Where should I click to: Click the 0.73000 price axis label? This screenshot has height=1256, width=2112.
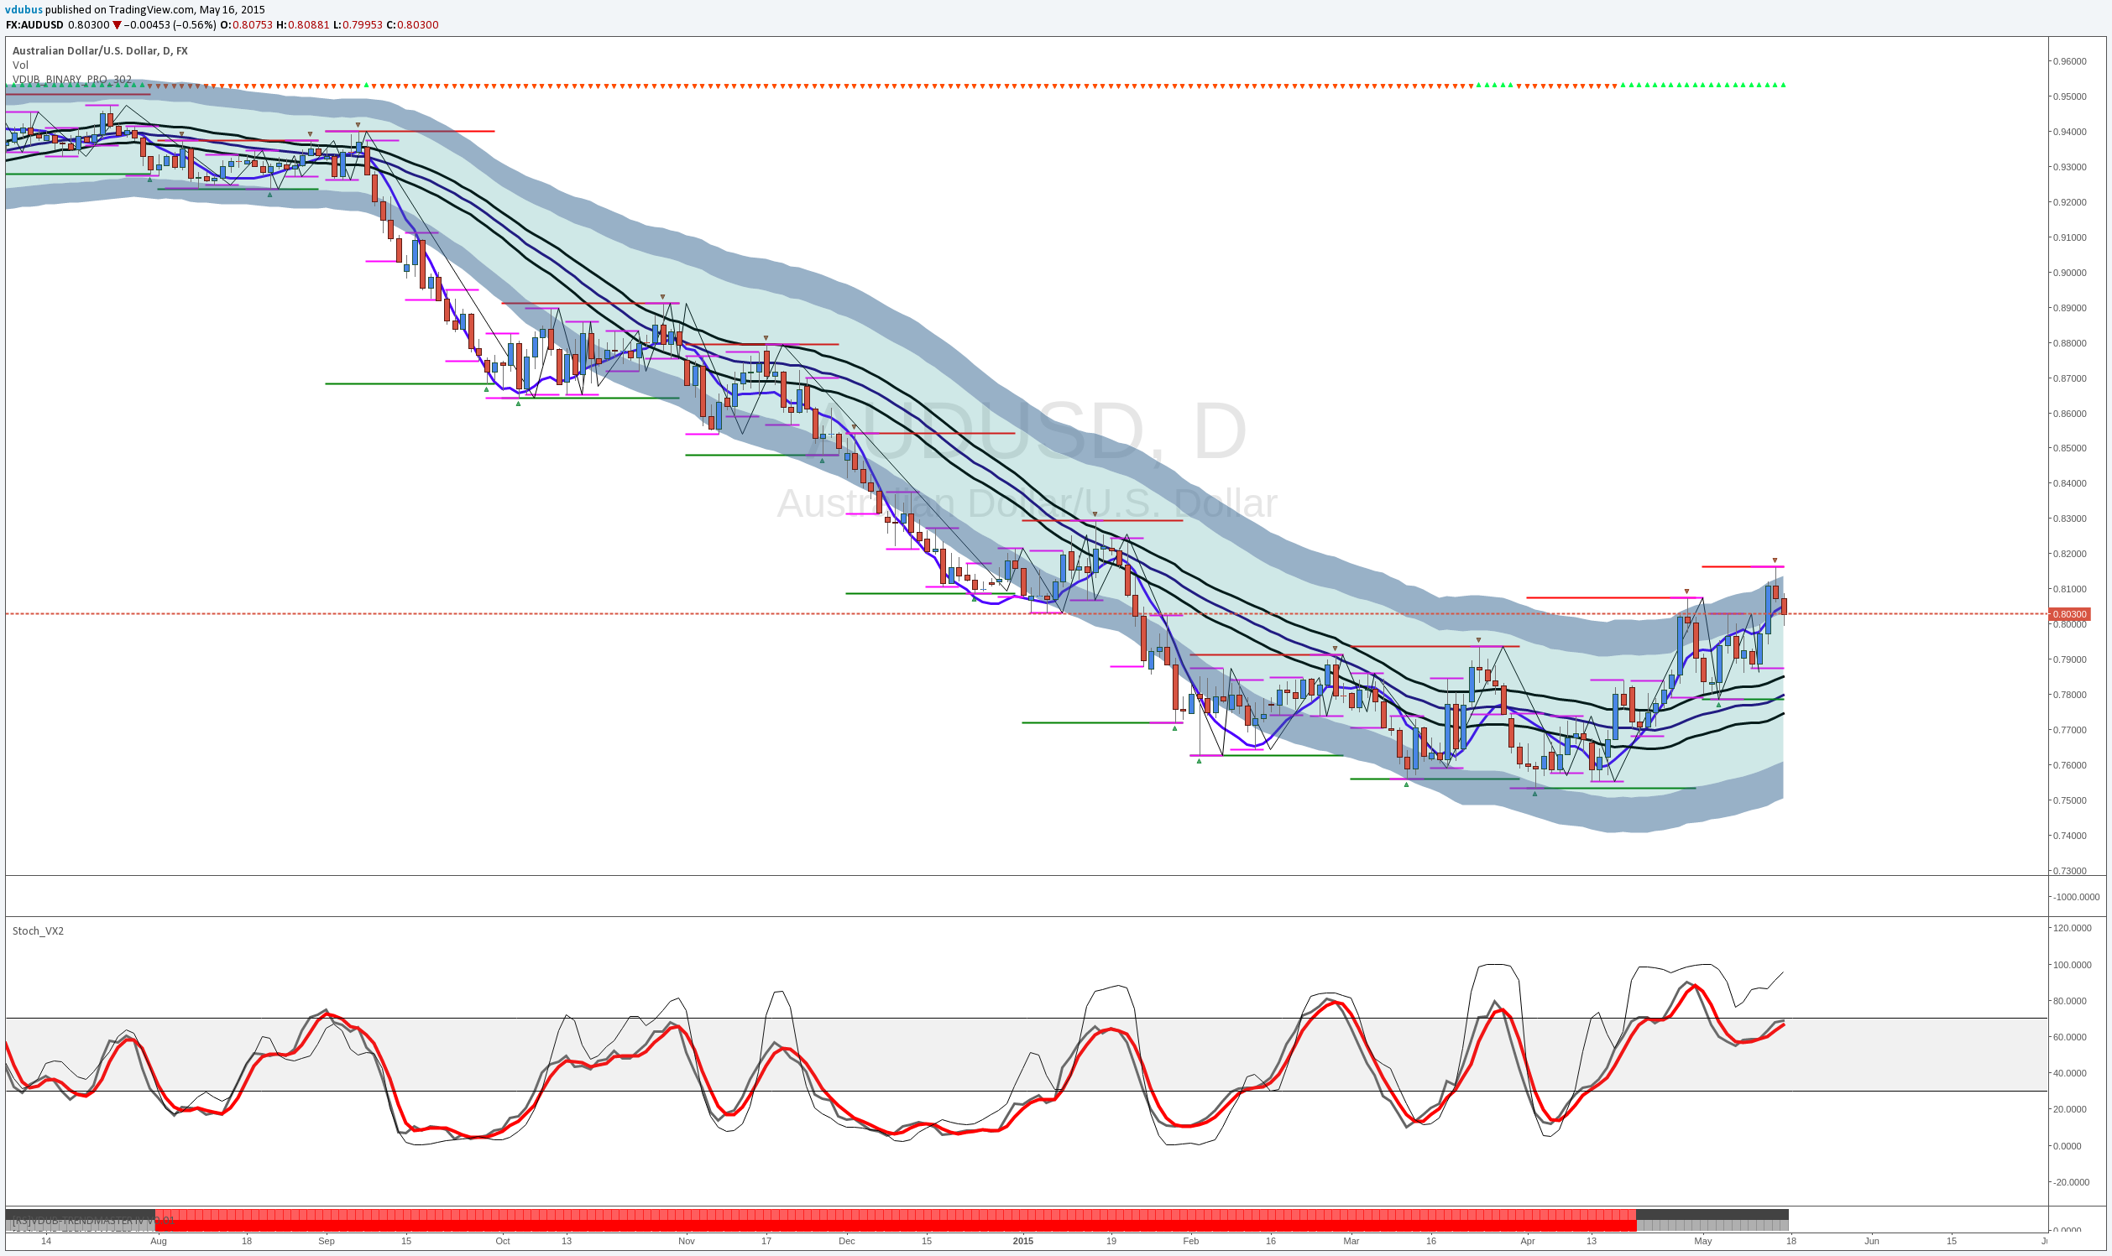2070,871
